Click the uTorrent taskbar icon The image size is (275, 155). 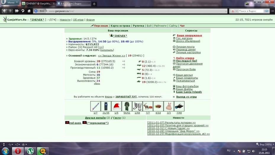(30, 151)
